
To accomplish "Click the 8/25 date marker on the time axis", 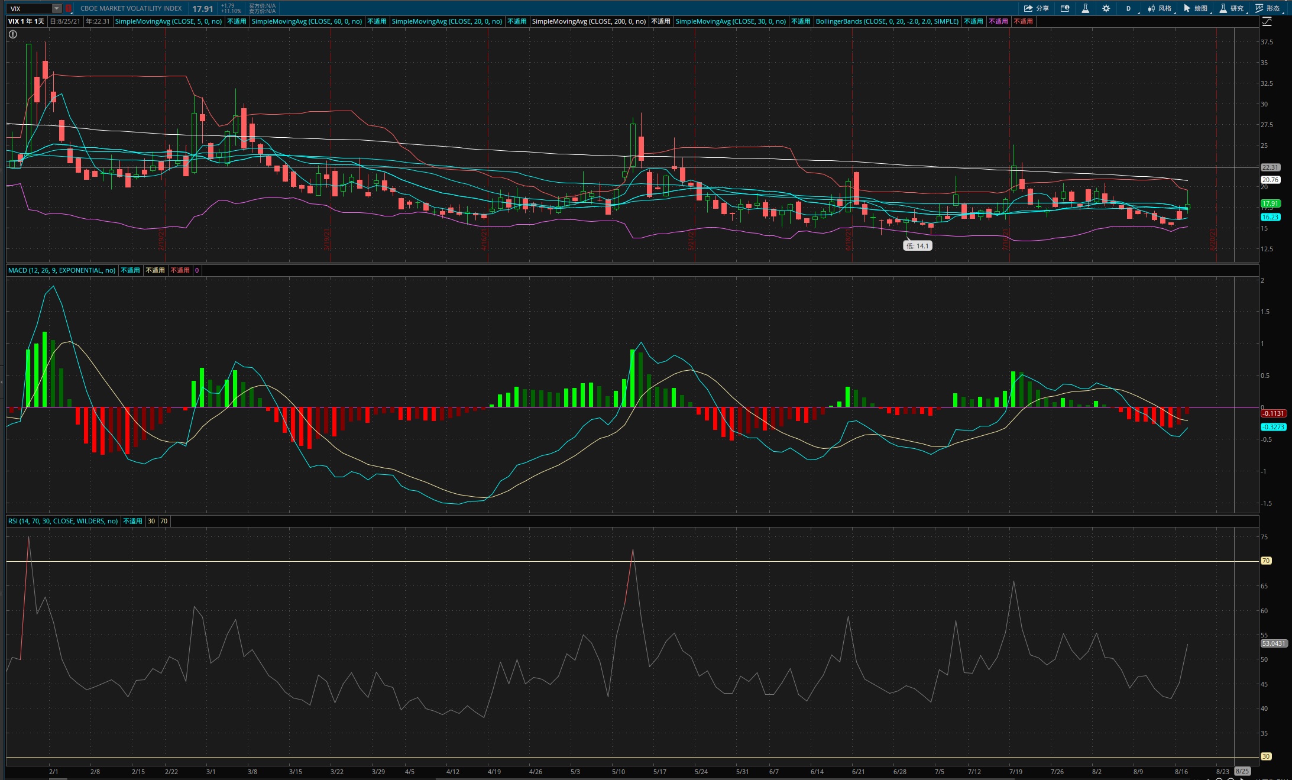I will tap(1242, 771).
